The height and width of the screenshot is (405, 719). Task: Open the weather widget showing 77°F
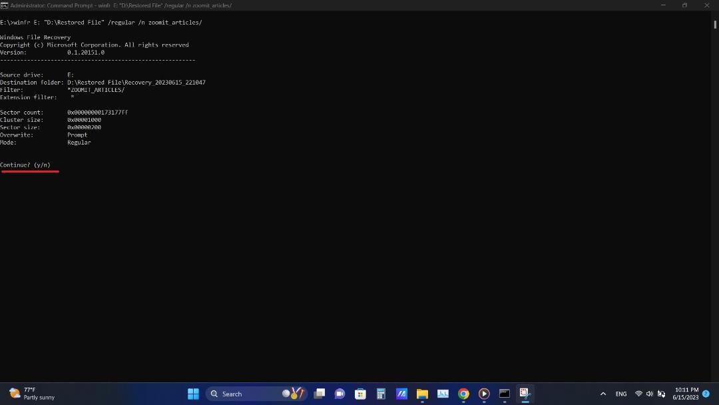click(x=32, y=394)
